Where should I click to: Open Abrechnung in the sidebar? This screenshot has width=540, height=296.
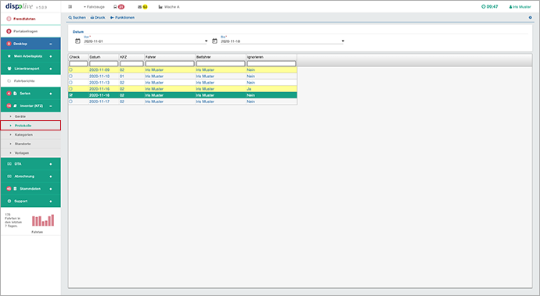pyautogui.click(x=31, y=177)
